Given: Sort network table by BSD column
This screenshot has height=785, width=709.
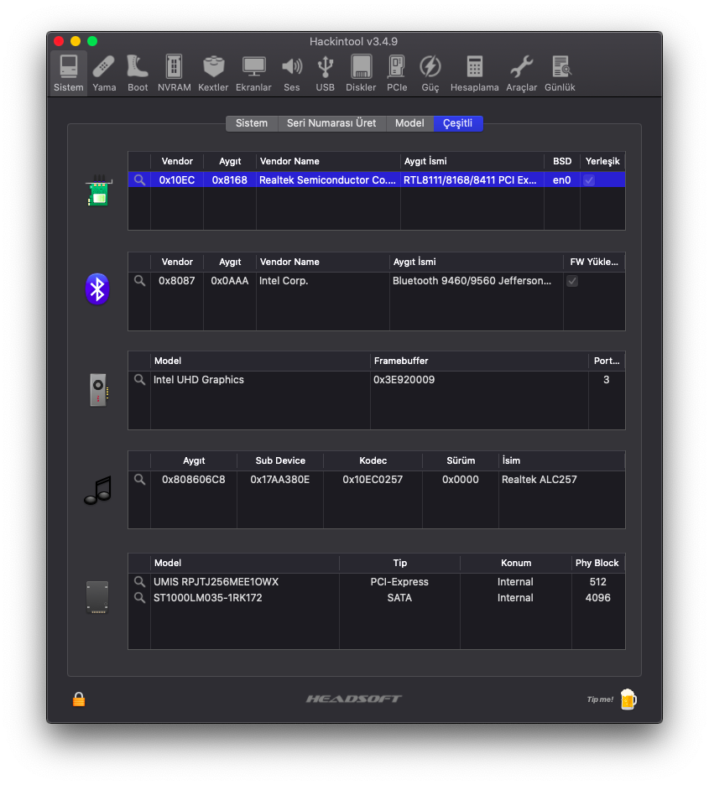Looking at the screenshot, I should pos(562,161).
